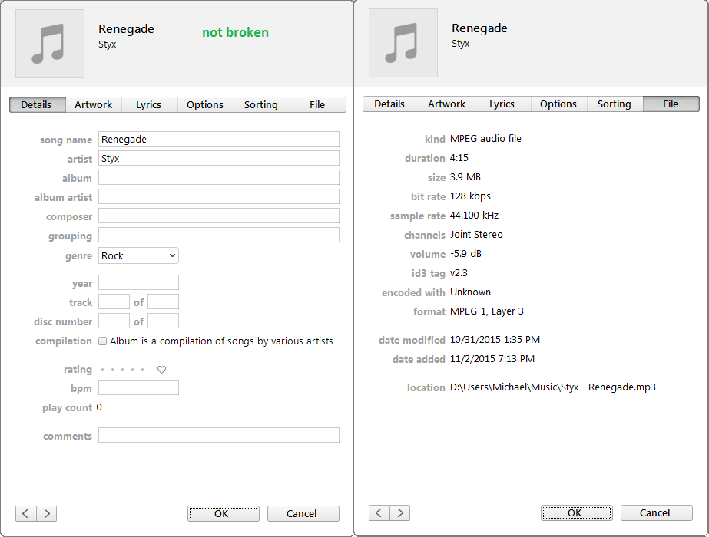This screenshot has width=709, height=537.
Task: Click the encoded with value 'Unknown'
Action: pos(470,292)
